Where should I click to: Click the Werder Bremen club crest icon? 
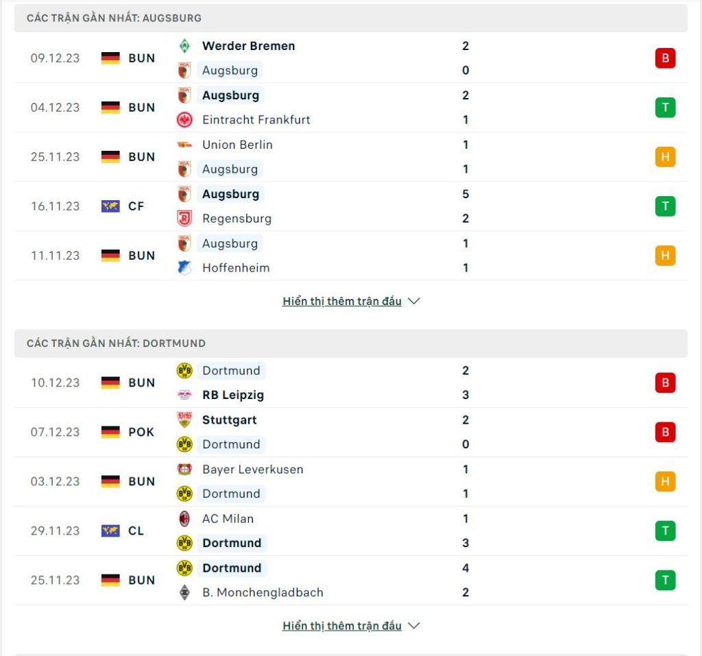[x=184, y=46]
